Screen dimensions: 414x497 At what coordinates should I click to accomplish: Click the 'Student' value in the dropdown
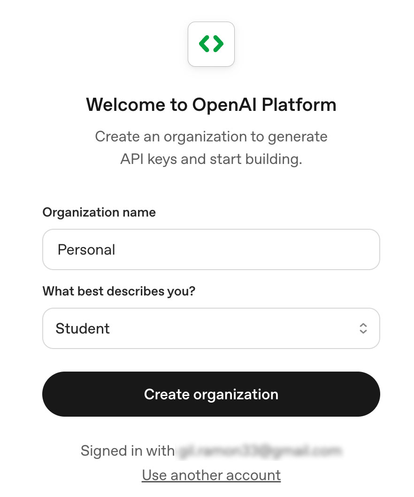83,328
